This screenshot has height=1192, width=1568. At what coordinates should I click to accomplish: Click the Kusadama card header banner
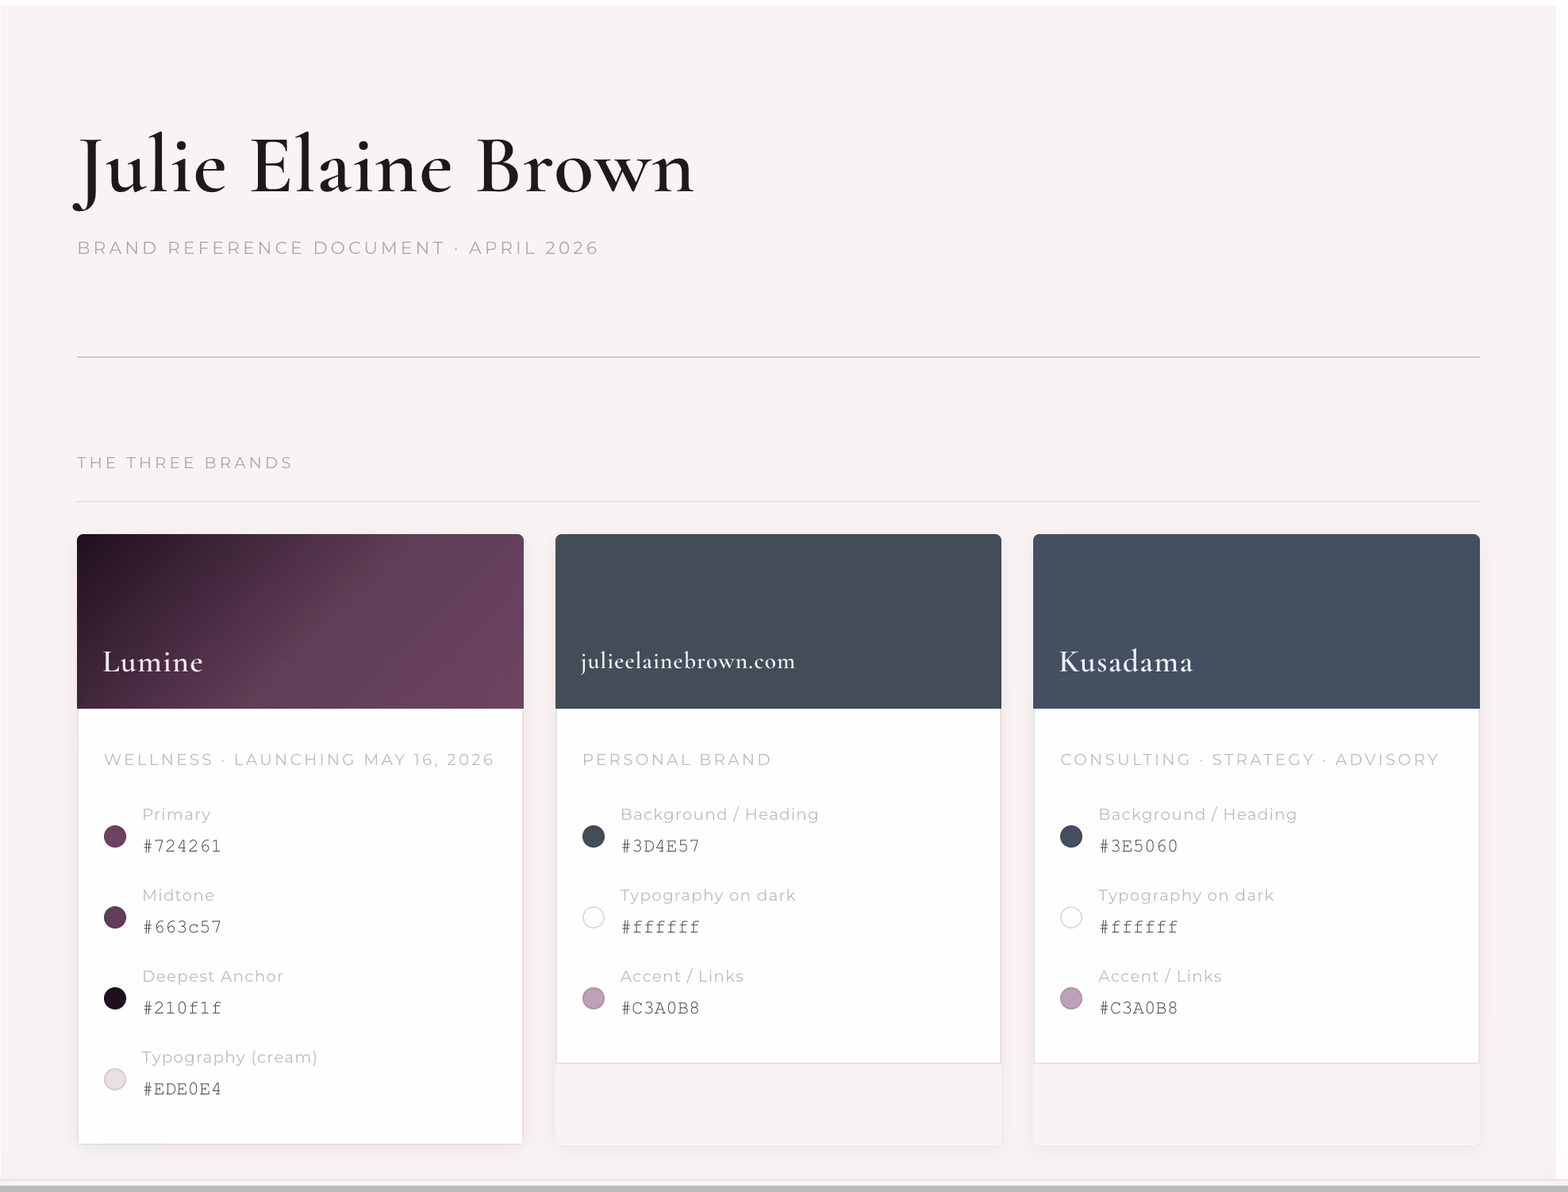(1256, 621)
